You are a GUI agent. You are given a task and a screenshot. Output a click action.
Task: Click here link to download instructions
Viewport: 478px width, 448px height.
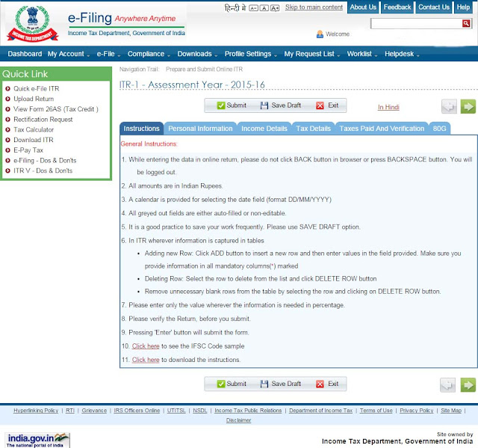146,360
